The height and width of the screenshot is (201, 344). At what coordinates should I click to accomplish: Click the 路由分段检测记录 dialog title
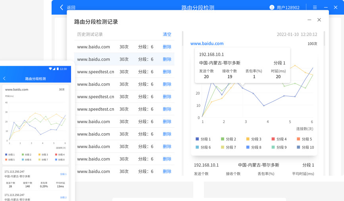pos(96,22)
